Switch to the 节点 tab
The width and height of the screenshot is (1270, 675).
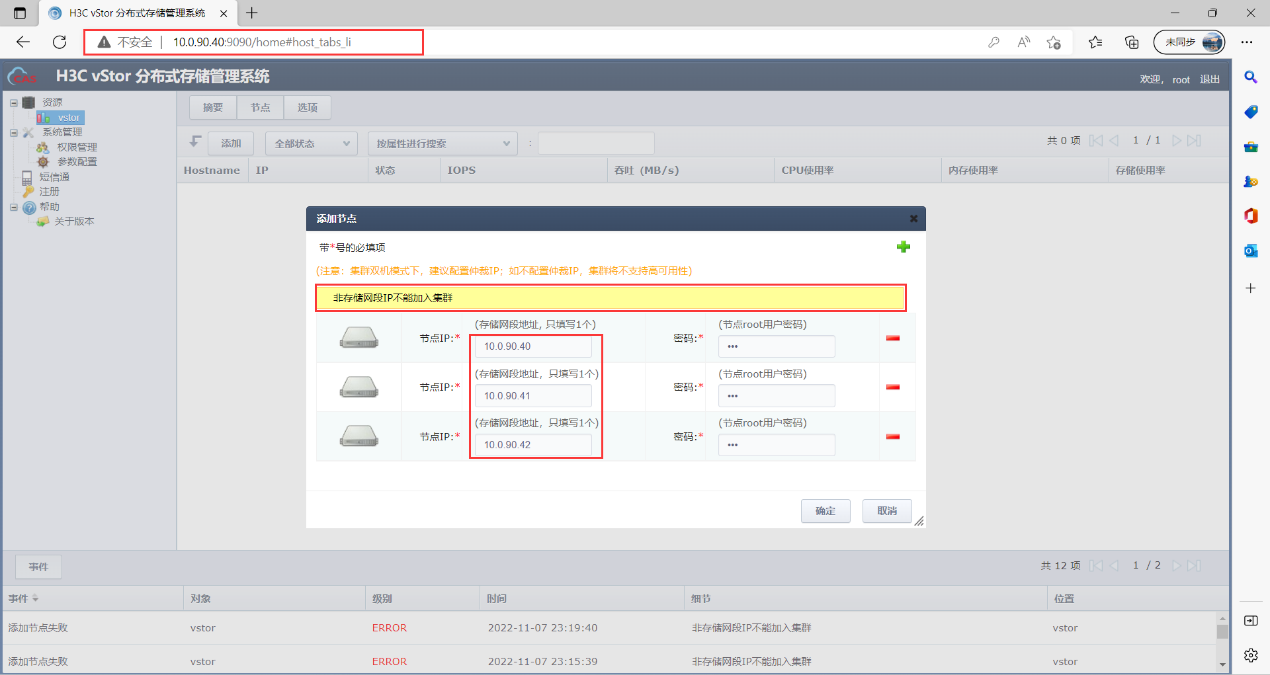(x=260, y=107)
